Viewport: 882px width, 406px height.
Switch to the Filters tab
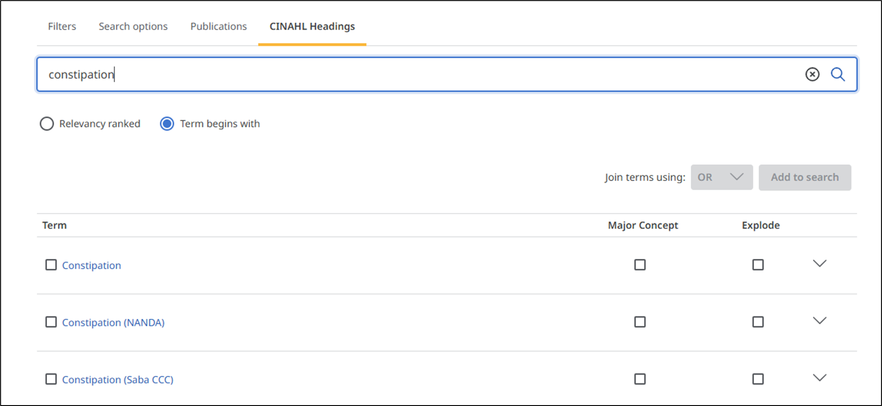pyautogui.click(x=62, y=26)
